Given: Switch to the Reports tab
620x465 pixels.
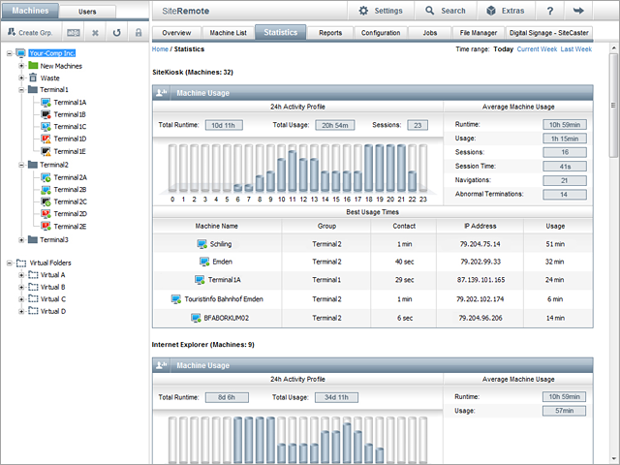Looking at the screenshot, I should pyautogui.click(x=330, y=32).
